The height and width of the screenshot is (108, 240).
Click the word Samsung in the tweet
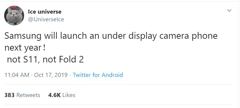(x=23, y=36)
